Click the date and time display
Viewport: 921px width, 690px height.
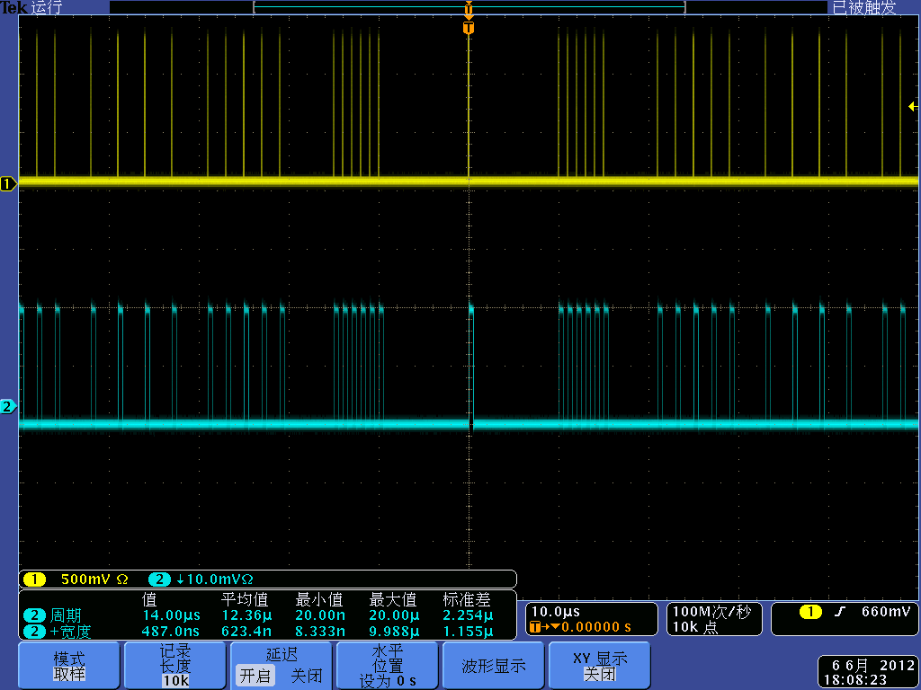click(x=868, y=673)
